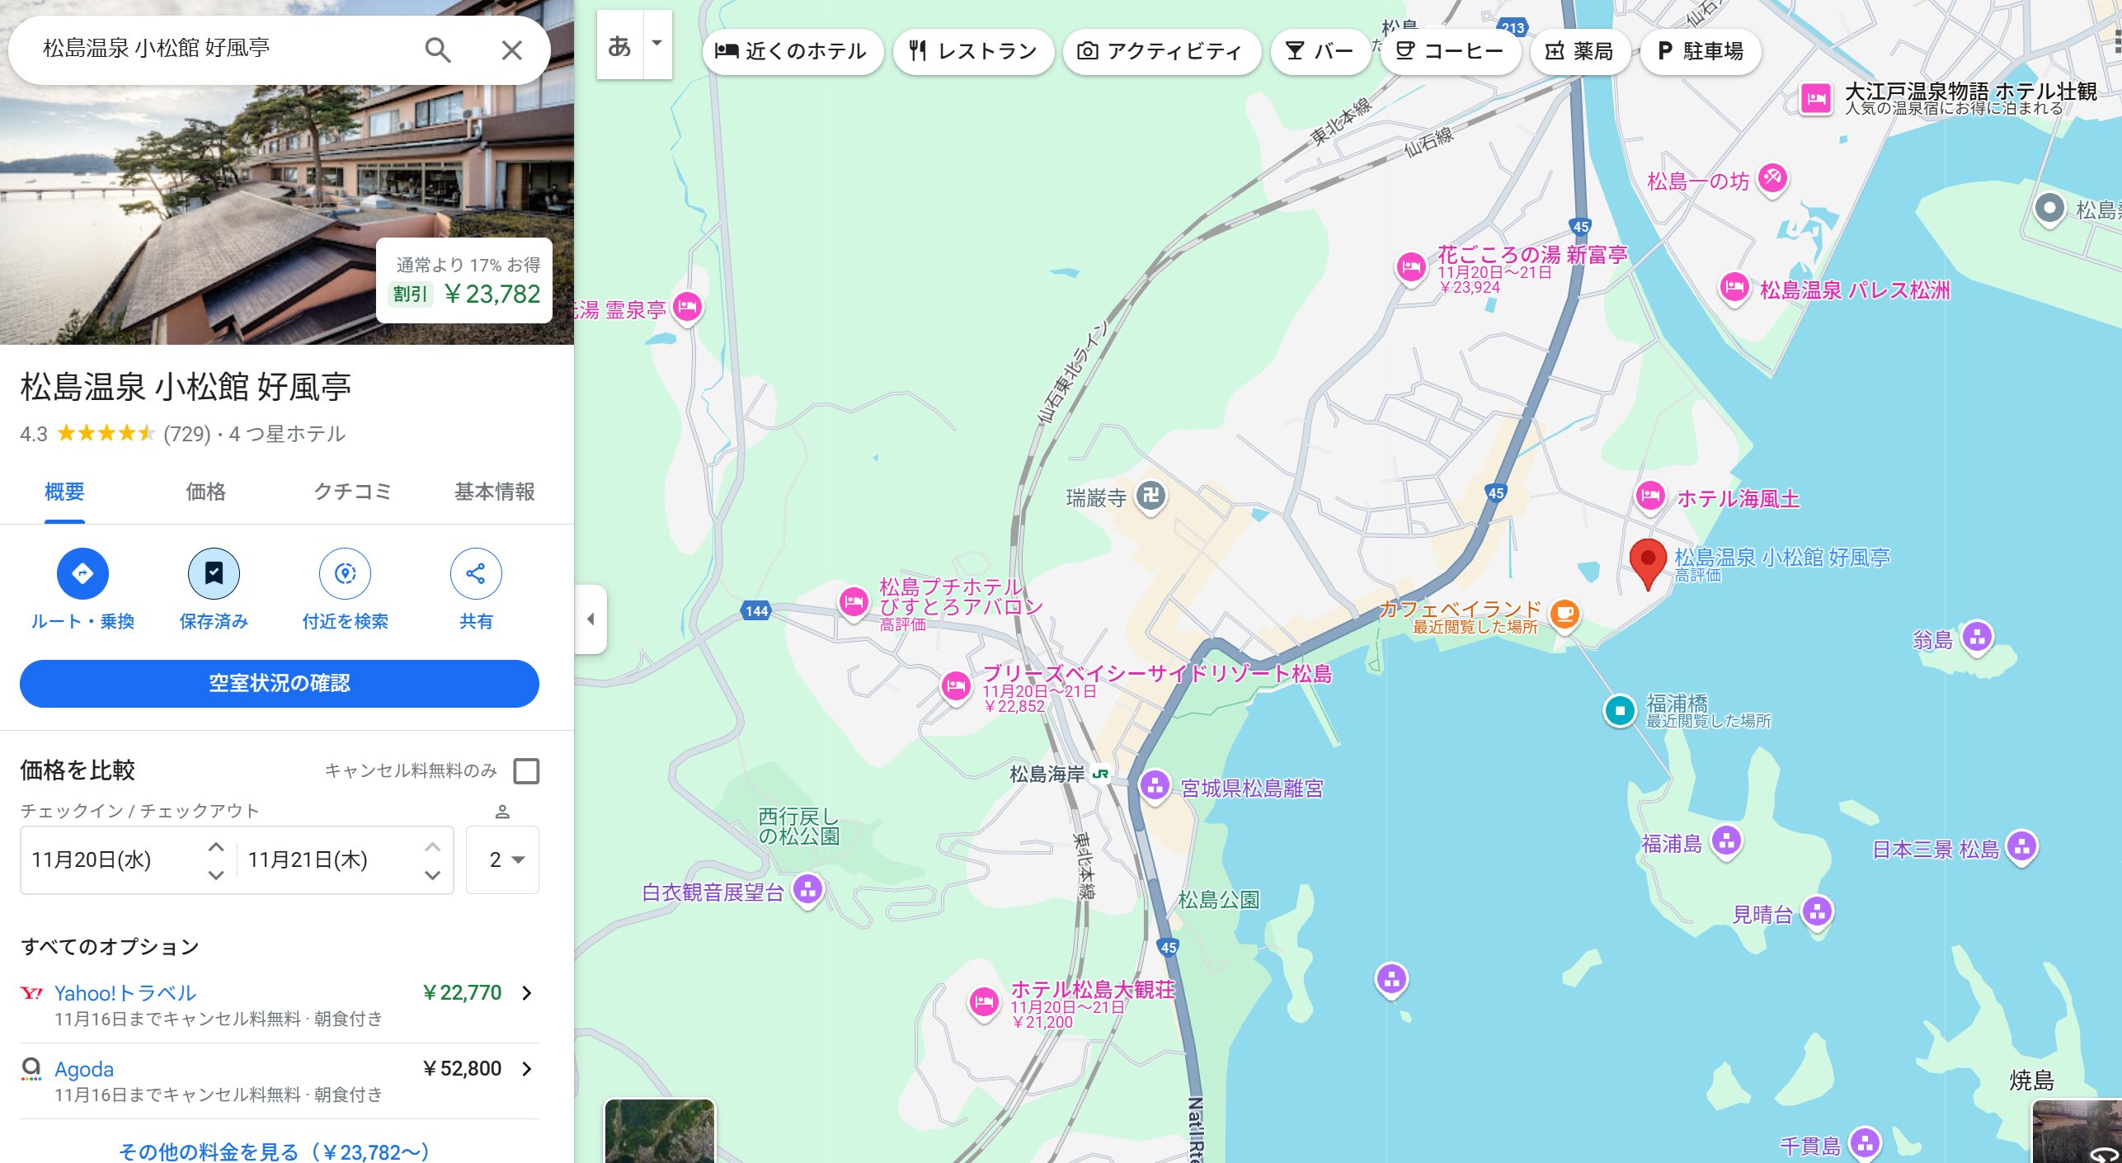The height and width of the screenshot is (1163, 2122).
Task: Toggle the レストラン filter chip
Action: pos(973,51)
